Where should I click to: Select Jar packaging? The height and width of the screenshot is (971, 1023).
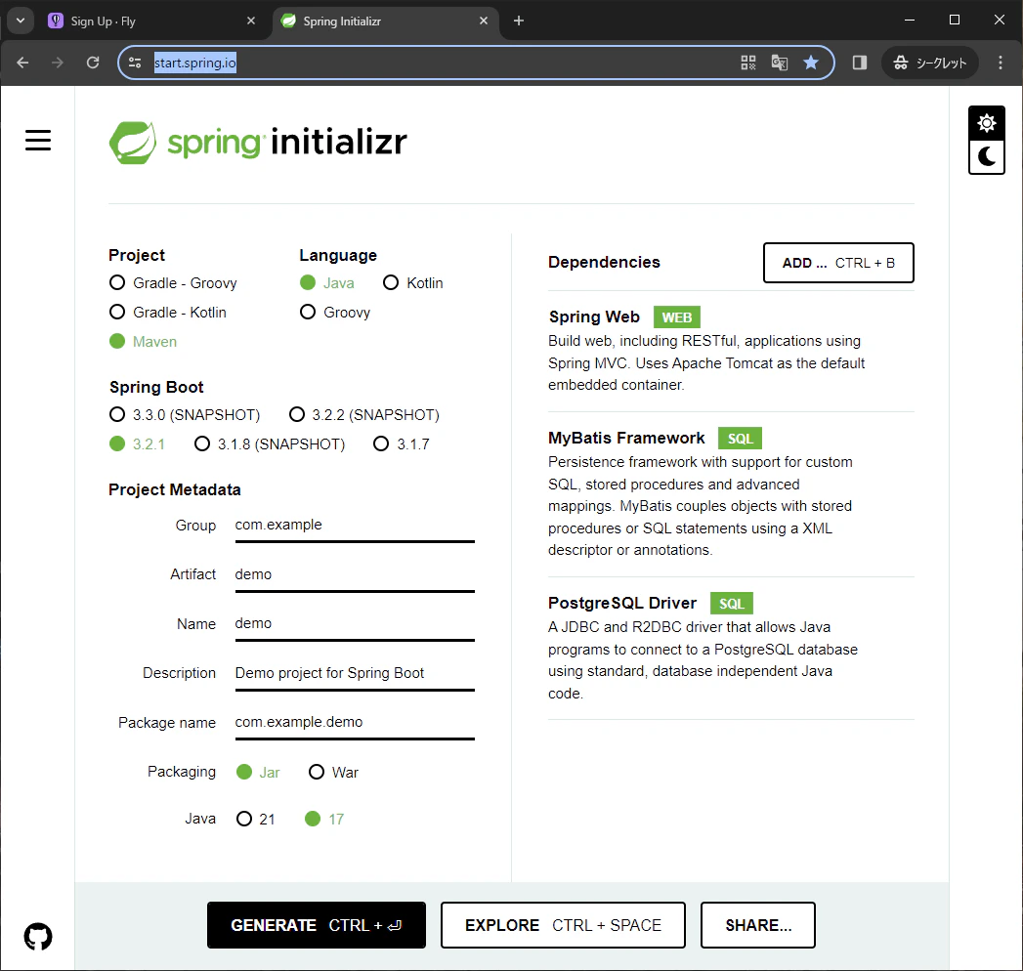pyautogui.click(x=258, y=772)
